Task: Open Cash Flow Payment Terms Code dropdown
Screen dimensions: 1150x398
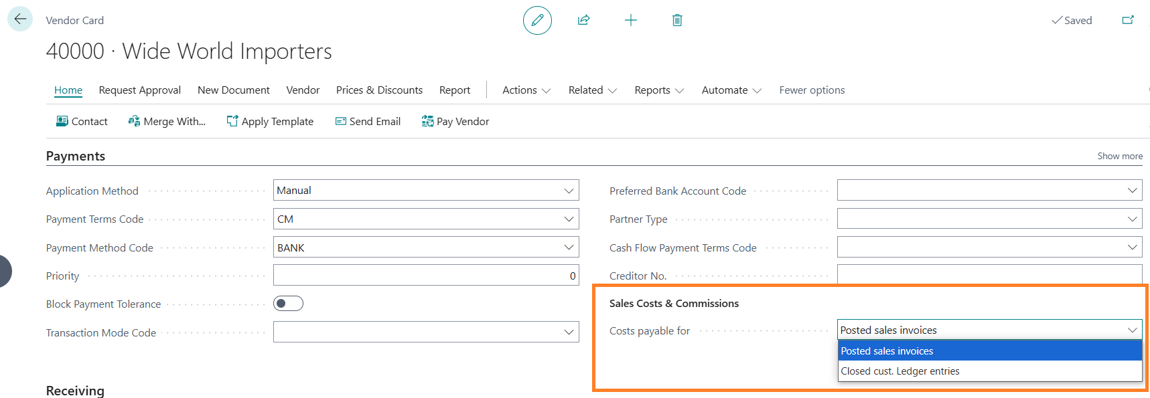Action: coord(1132,247)
